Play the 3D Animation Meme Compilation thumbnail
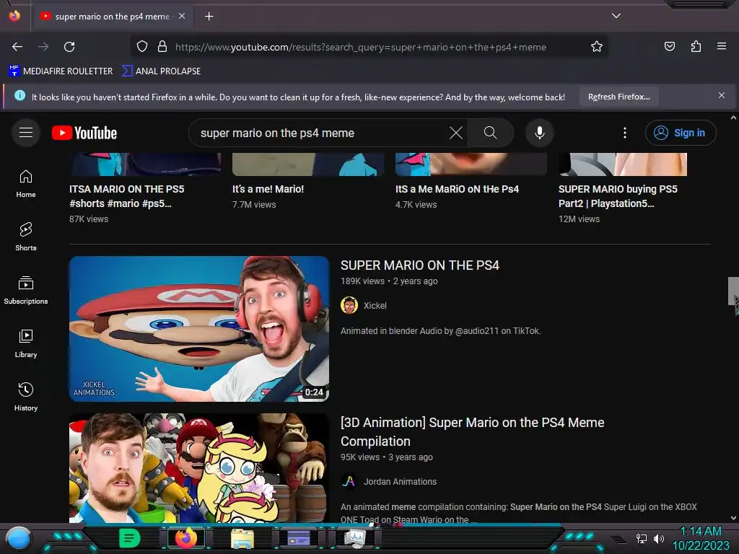739x554 pixels. 199,467
